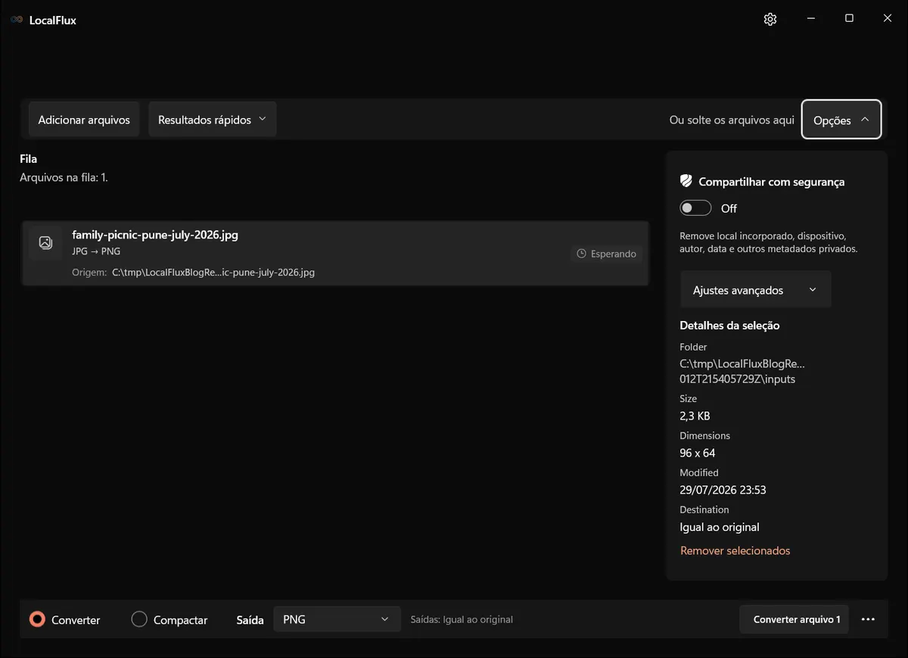Select the Converter radio option
The width and height of the screenshot is (908, 658).
(64, 619)
